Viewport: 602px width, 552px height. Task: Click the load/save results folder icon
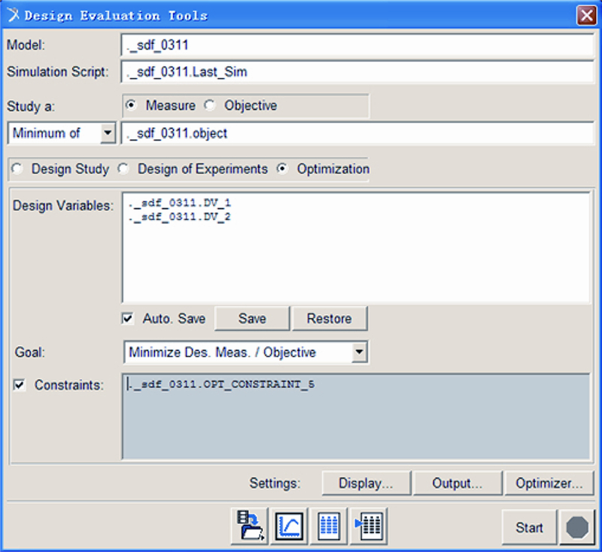pyautogui.click(x=250, y=526)
